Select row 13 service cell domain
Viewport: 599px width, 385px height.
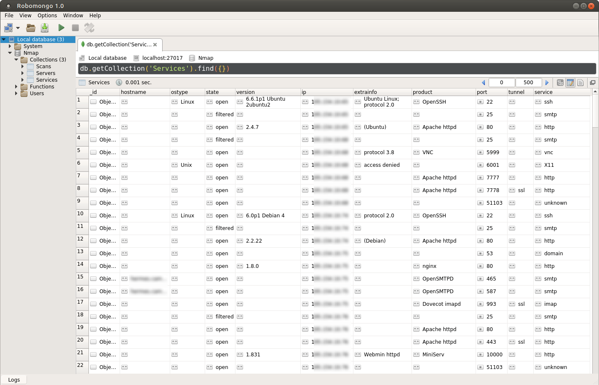point(562,254)
